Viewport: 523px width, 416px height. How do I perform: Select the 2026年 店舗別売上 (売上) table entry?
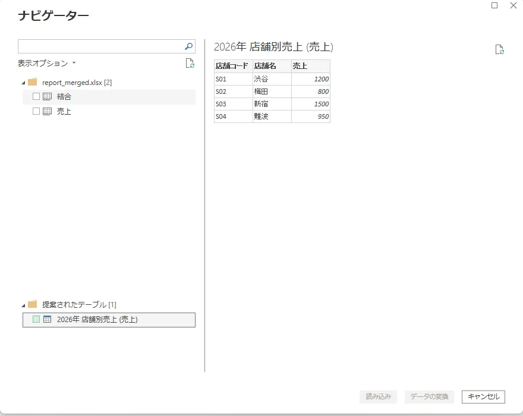pos(109,320)
